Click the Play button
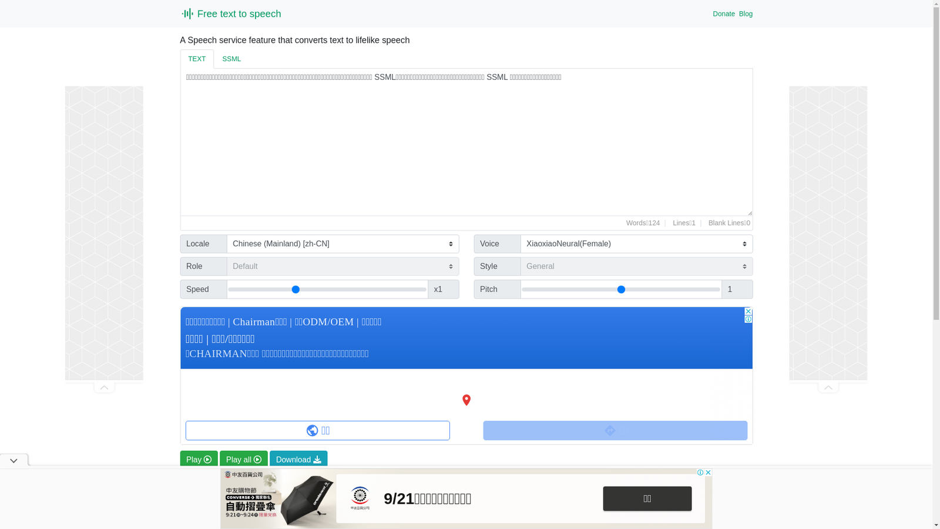The height and width of the screenshot is (529, 940). pyautogui.click(x=199, y=460)
